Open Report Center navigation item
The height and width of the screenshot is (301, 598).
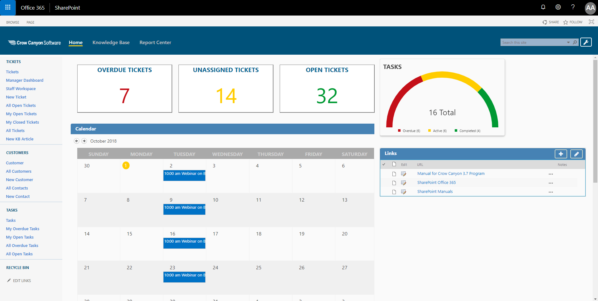[x=155, y=43]
